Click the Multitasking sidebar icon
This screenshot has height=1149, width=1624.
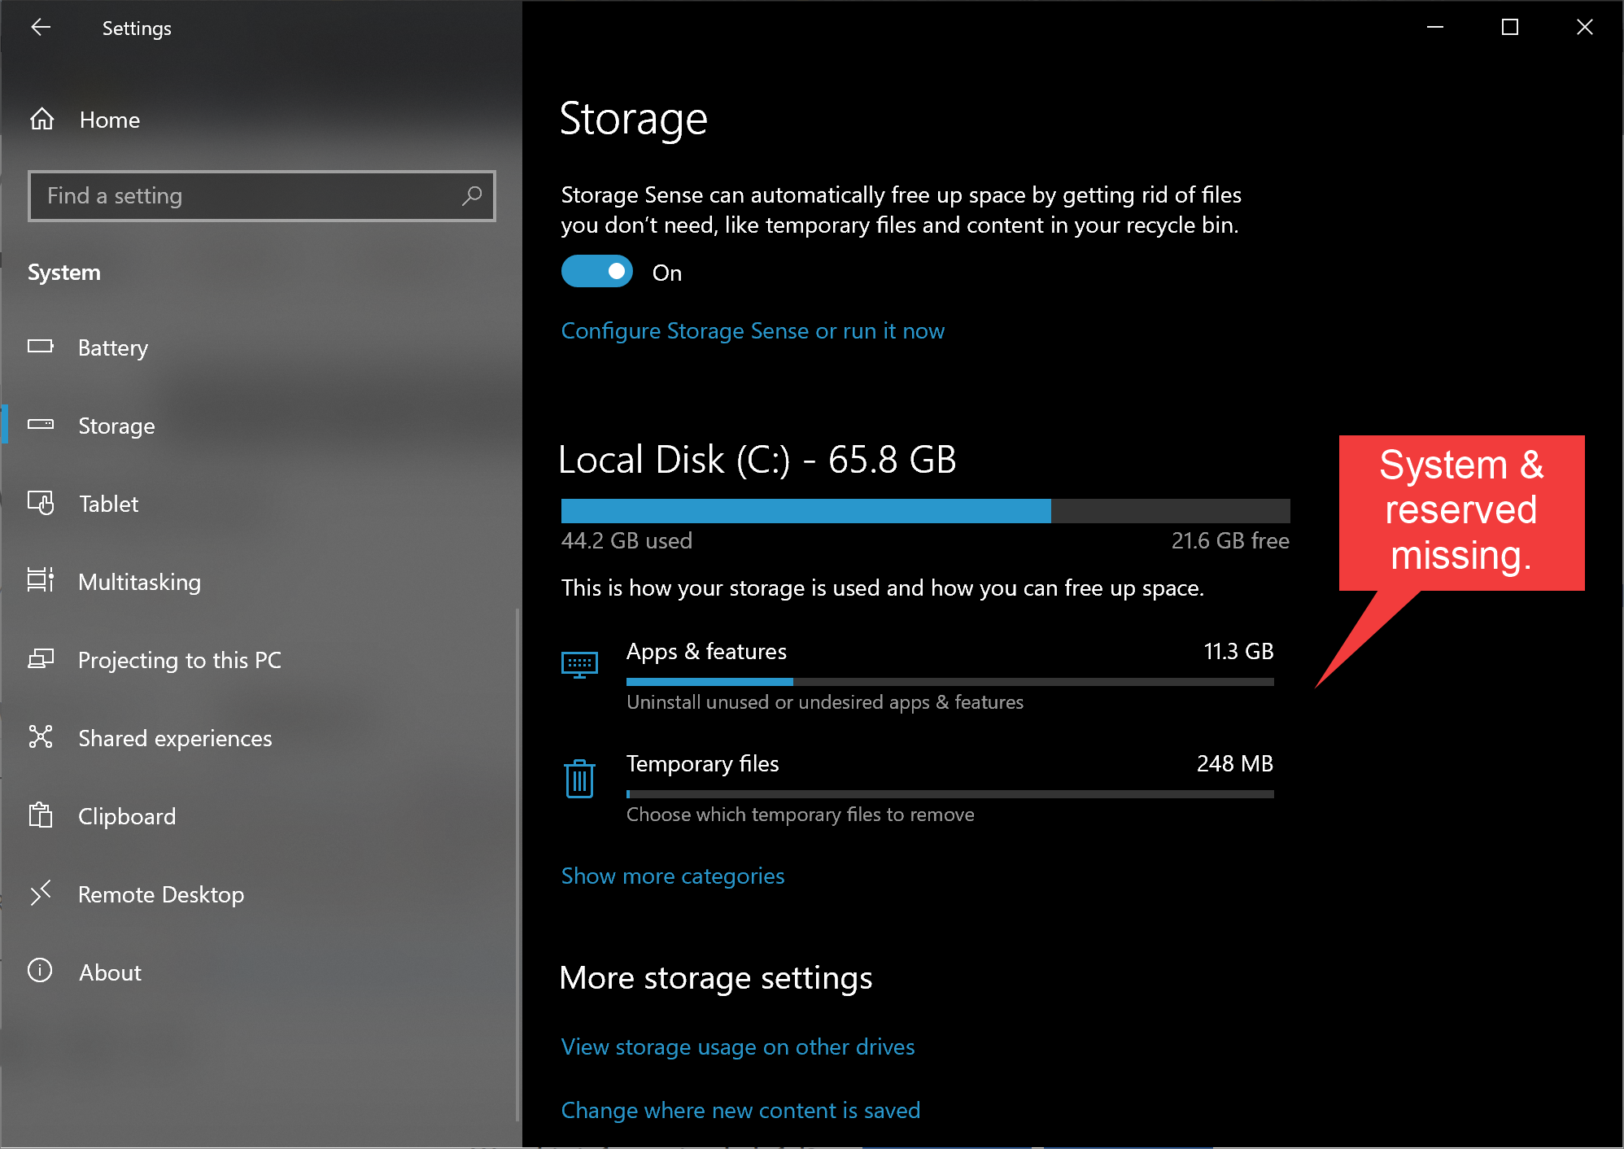pyautogui.click(x=41, y=581)
